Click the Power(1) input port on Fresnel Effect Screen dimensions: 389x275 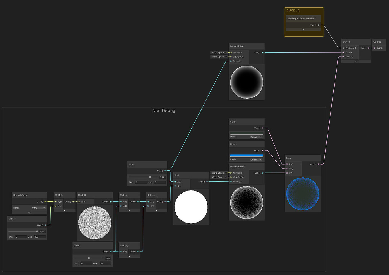pyautogui.click(x=231, y=61)
